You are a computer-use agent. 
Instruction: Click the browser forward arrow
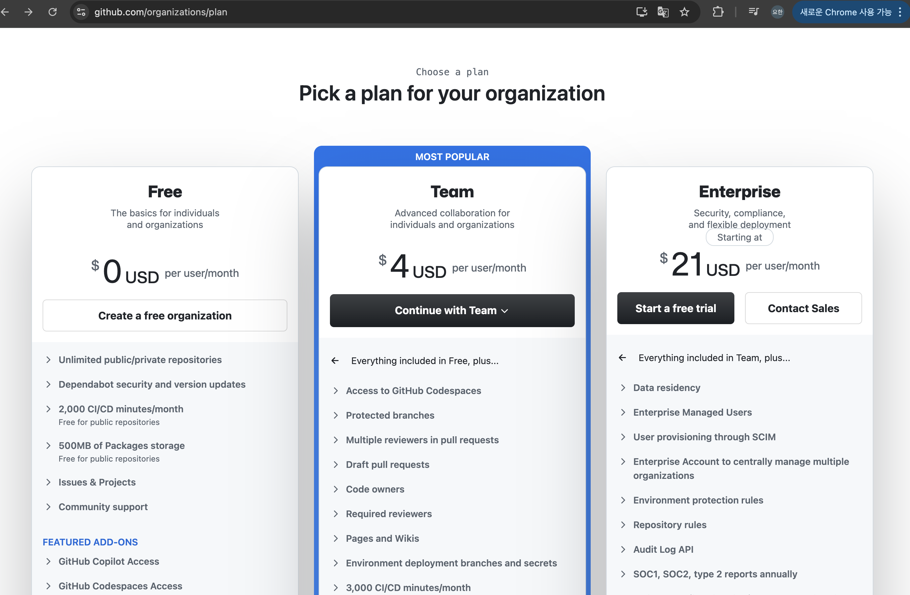(28, 12)
